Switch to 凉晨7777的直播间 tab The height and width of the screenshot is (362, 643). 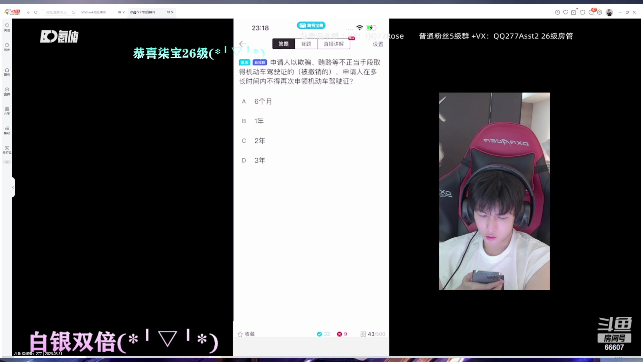click(143, 12)
